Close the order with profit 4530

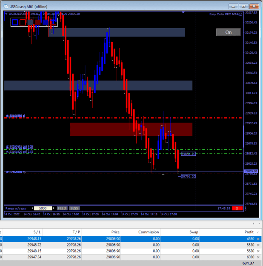click(258, 239)
